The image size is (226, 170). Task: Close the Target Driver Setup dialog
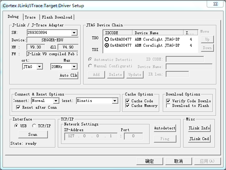216,4
